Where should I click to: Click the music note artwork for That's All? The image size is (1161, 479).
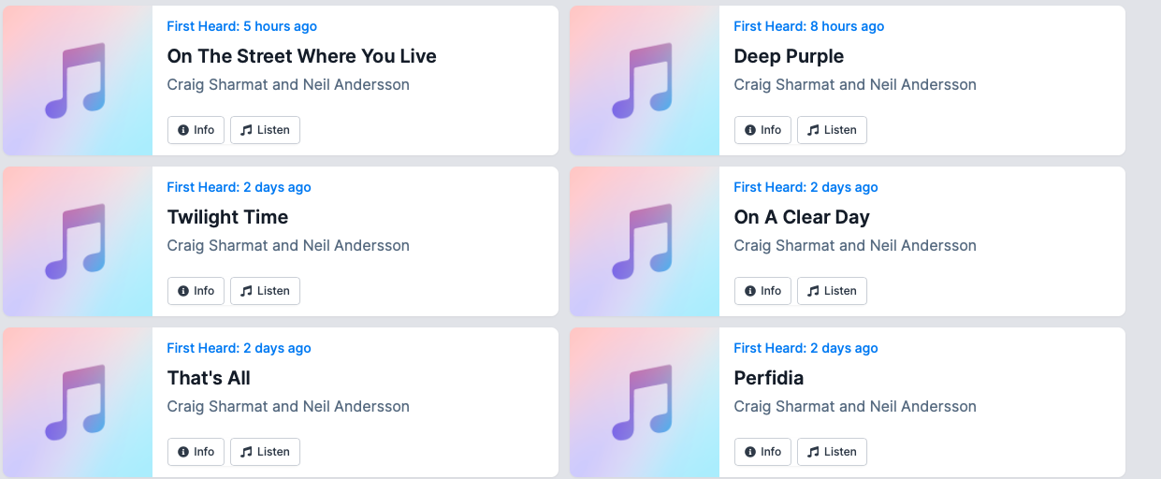click(77, 402)
